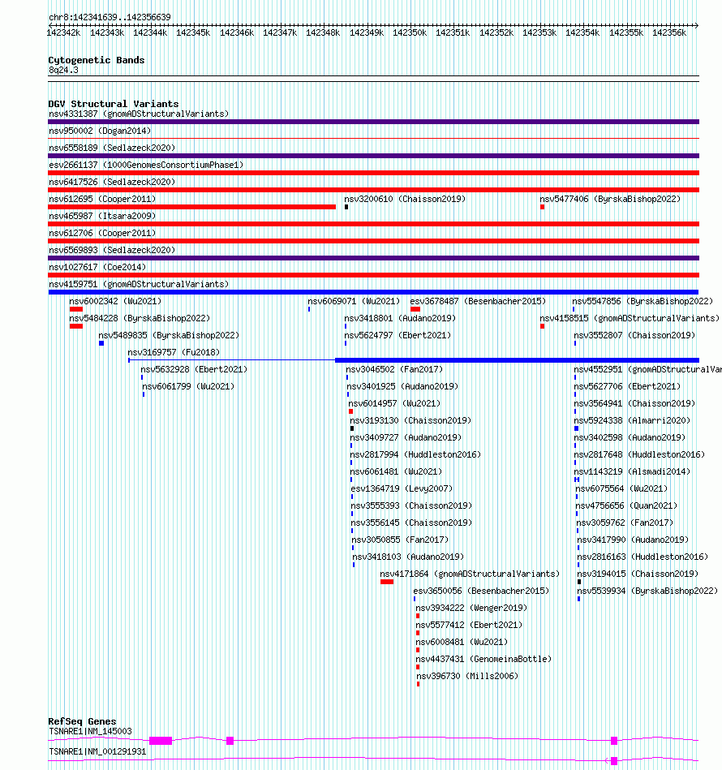Select nsv2817648 (Huddleston2016) label
This screenshot has width=722, height=770.
point(639,454)
